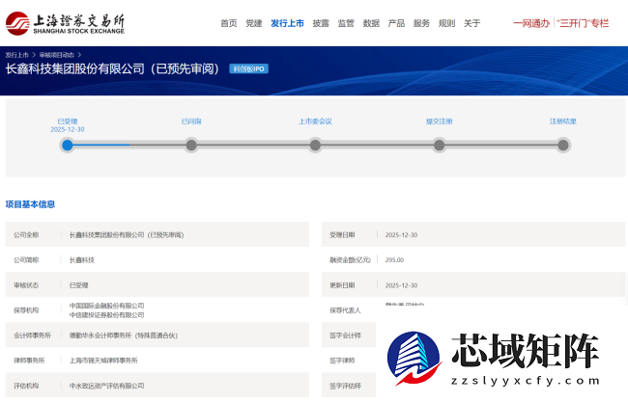The width and height of the screenshot is (628, 402).
Task: Click the 受理日期 value 2025-12-30
Action: click(401, 235)
